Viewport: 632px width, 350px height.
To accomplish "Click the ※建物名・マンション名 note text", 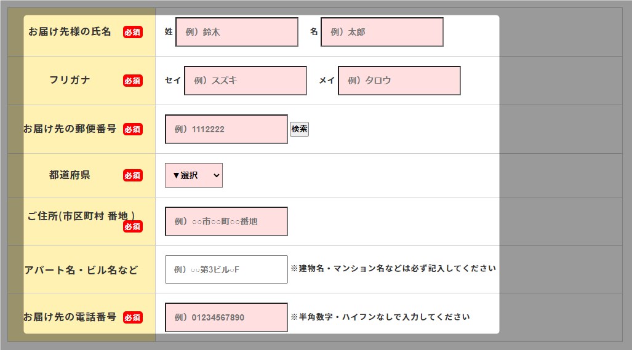I will click(393, 268).
